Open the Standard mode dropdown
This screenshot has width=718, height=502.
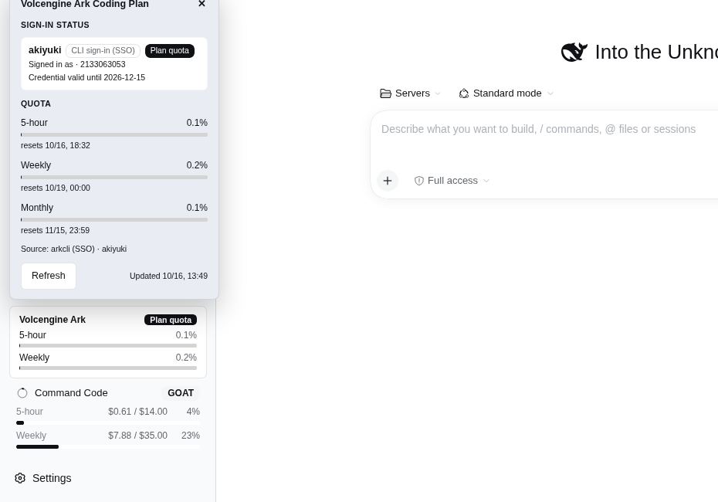pos(506,93)
